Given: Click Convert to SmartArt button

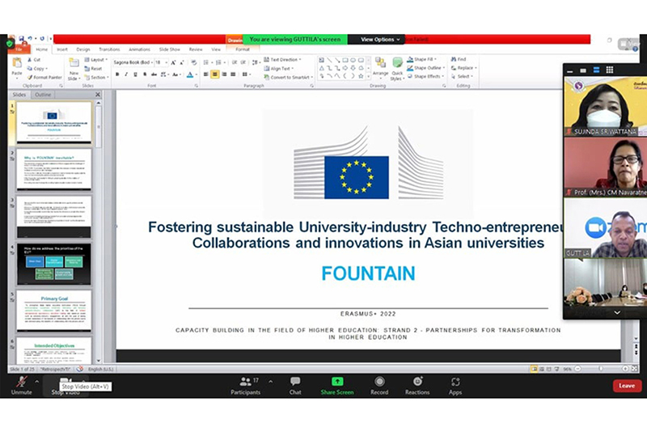Looking at the screenshot, I should pos(288,77).
